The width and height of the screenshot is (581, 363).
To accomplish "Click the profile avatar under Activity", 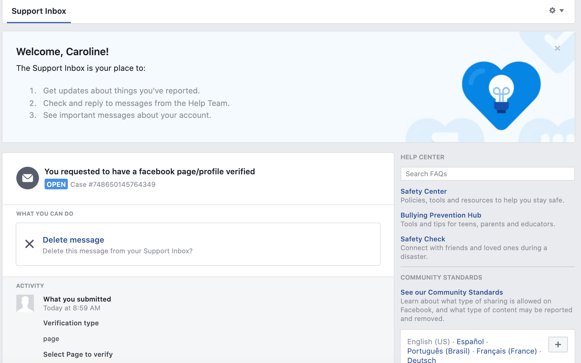I will click(25, 303).
